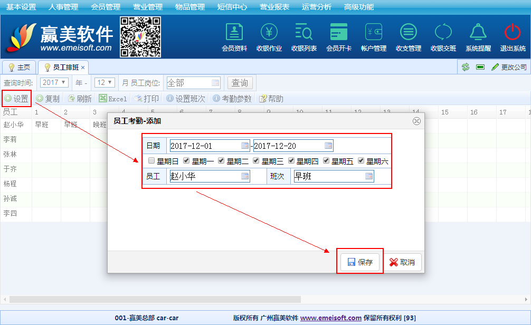
Task: Open the 会员资料 member profile icon
Action: tap(234, 33)
